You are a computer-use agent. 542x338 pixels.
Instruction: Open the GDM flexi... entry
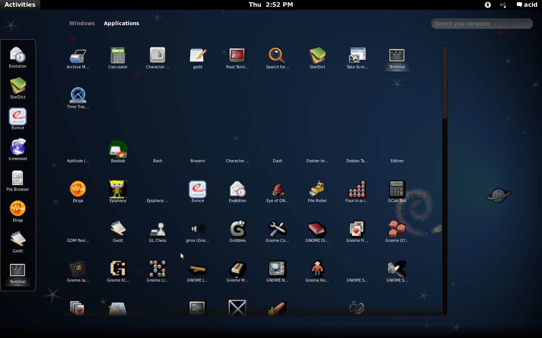78,240
